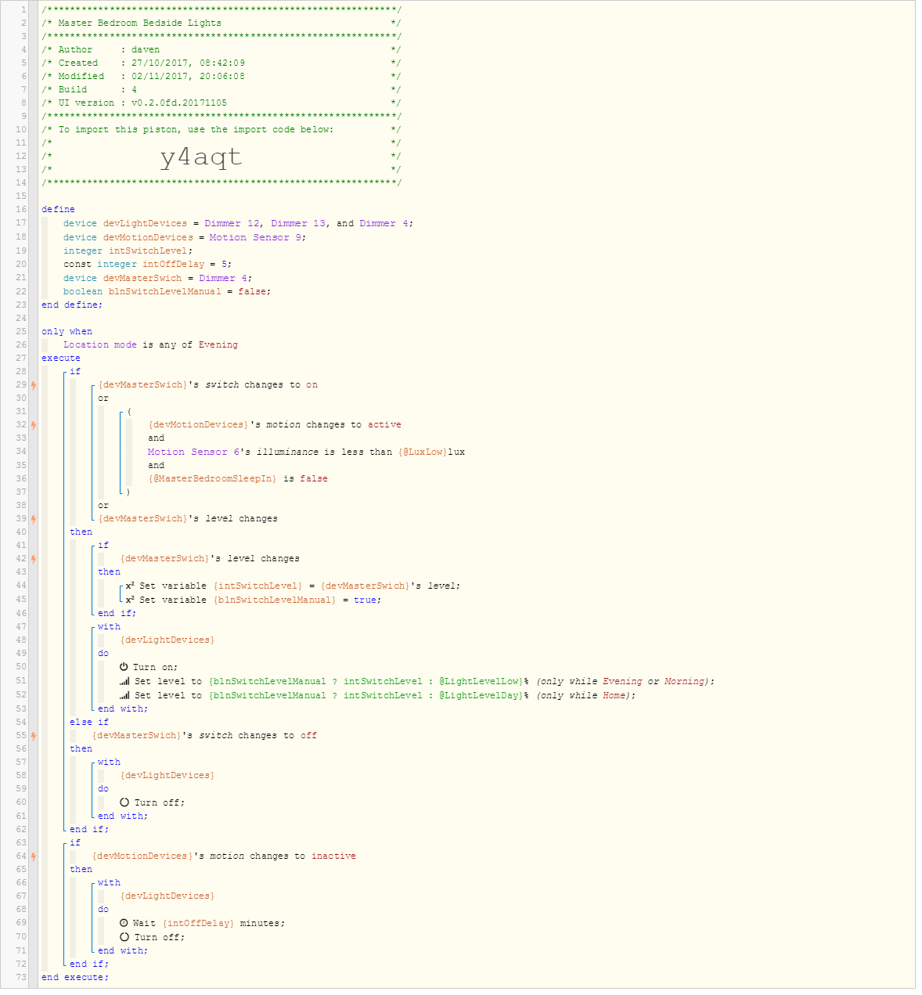Click the power-off icon on line 60
This screenshot has width=922, height=995.
[x=124, y=802]
